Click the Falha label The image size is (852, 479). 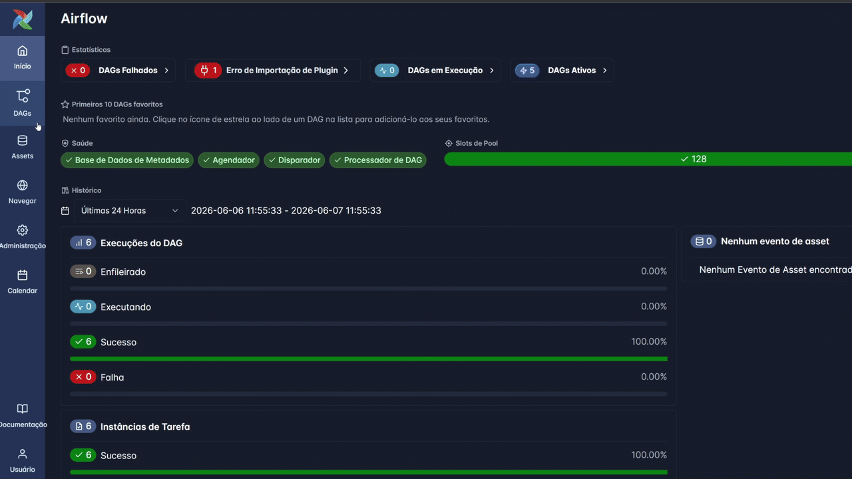[x=112, y=377]
